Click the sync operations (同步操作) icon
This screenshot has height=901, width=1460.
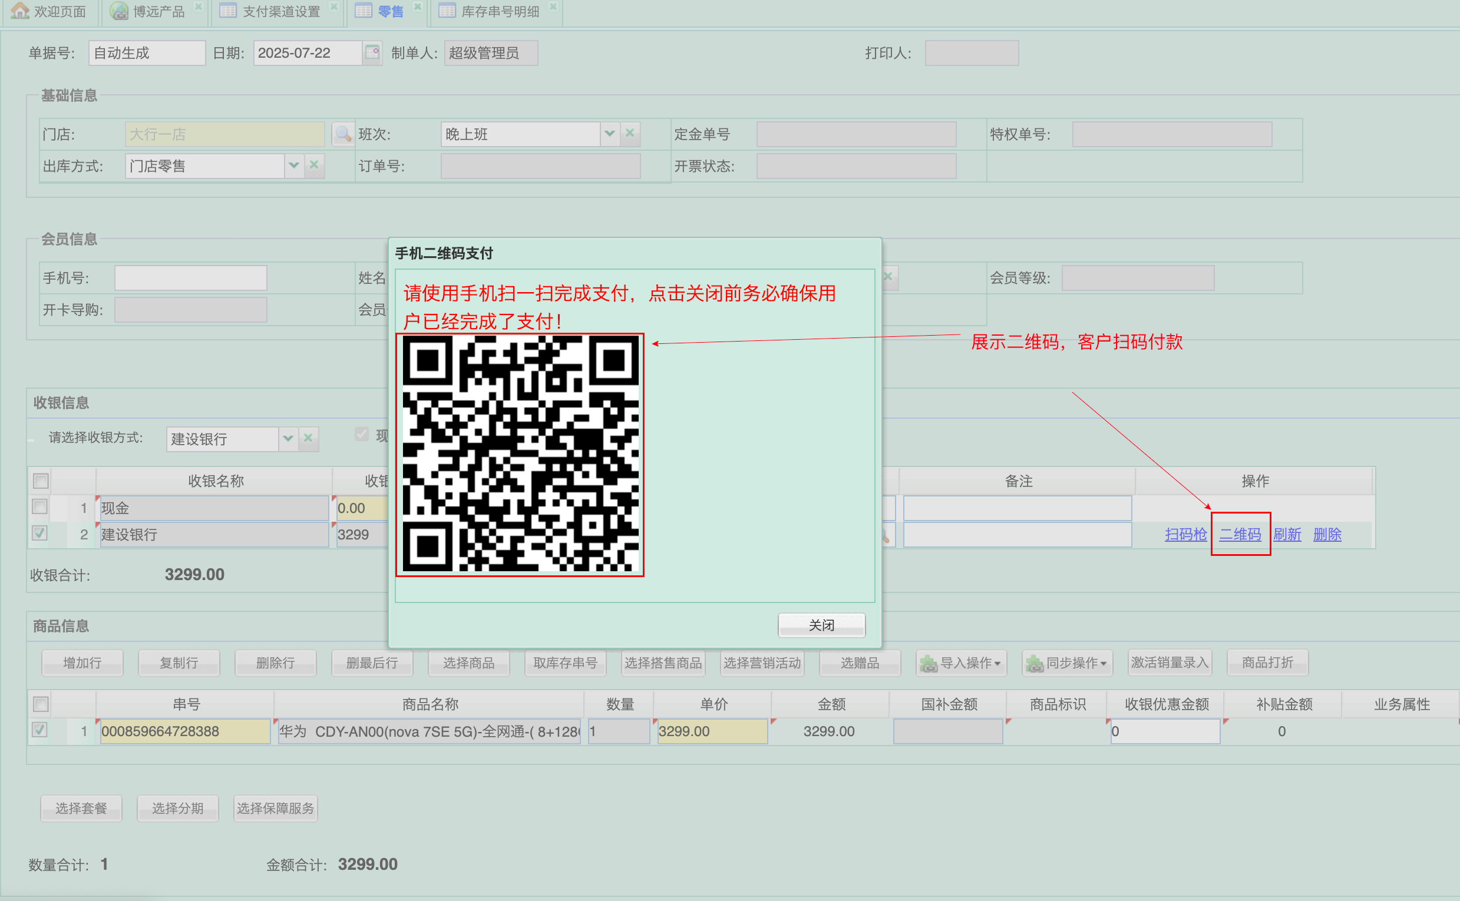click(x=1035, y=663)
